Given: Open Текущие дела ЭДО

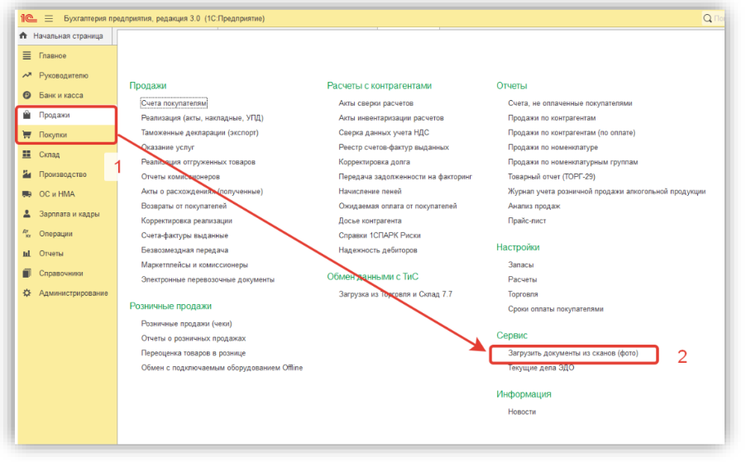Looking at the screenshot, I should coord(541,368).
